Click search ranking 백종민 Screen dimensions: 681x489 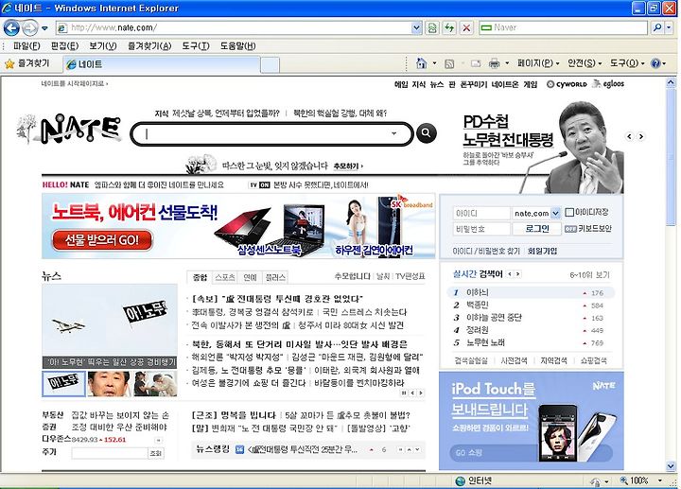tap(478, 305)
